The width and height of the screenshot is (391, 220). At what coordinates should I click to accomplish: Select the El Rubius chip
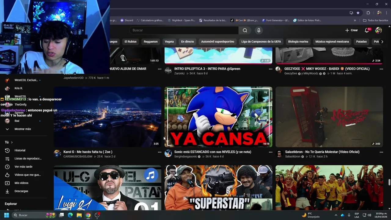point(130,42)
